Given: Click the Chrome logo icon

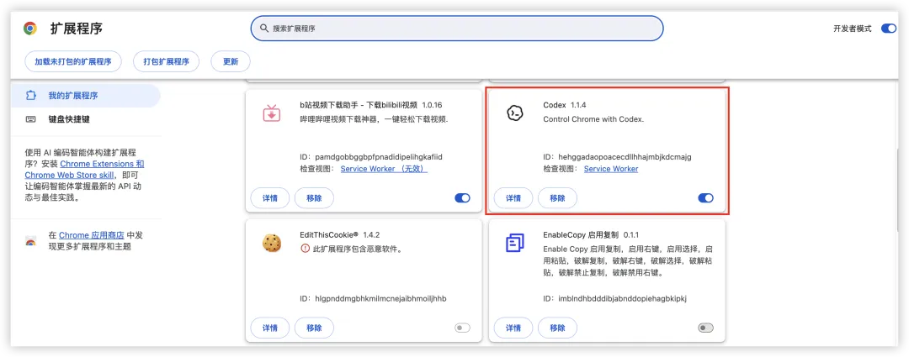Looking at the screenshot, I should tap(30, 29).
